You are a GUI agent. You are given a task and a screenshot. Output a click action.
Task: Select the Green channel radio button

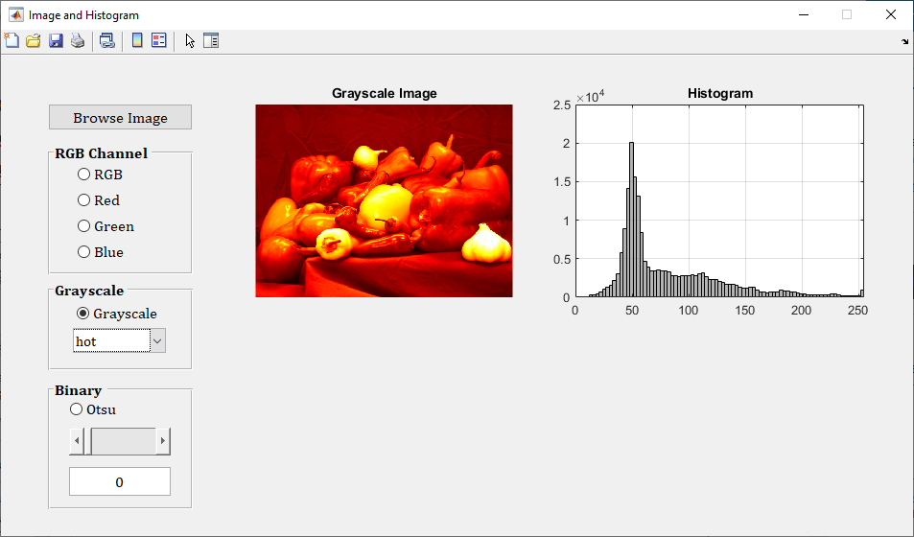click(84, 226)
